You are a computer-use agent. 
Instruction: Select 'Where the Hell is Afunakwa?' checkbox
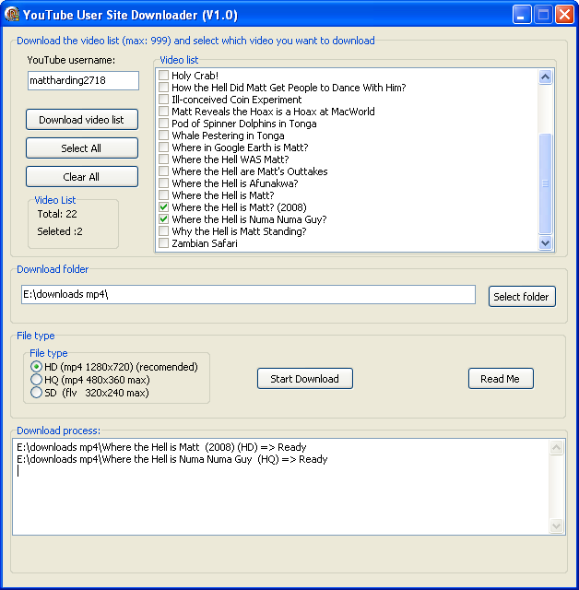[x=164, y=183]
